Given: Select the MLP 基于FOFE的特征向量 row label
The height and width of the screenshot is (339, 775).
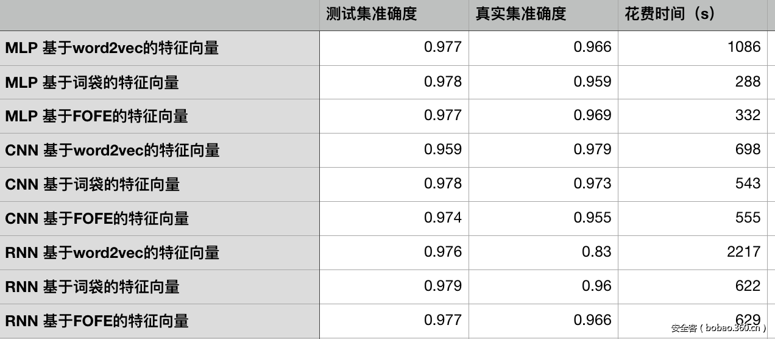Looking at the screenshot, I should tap(97, 116).
